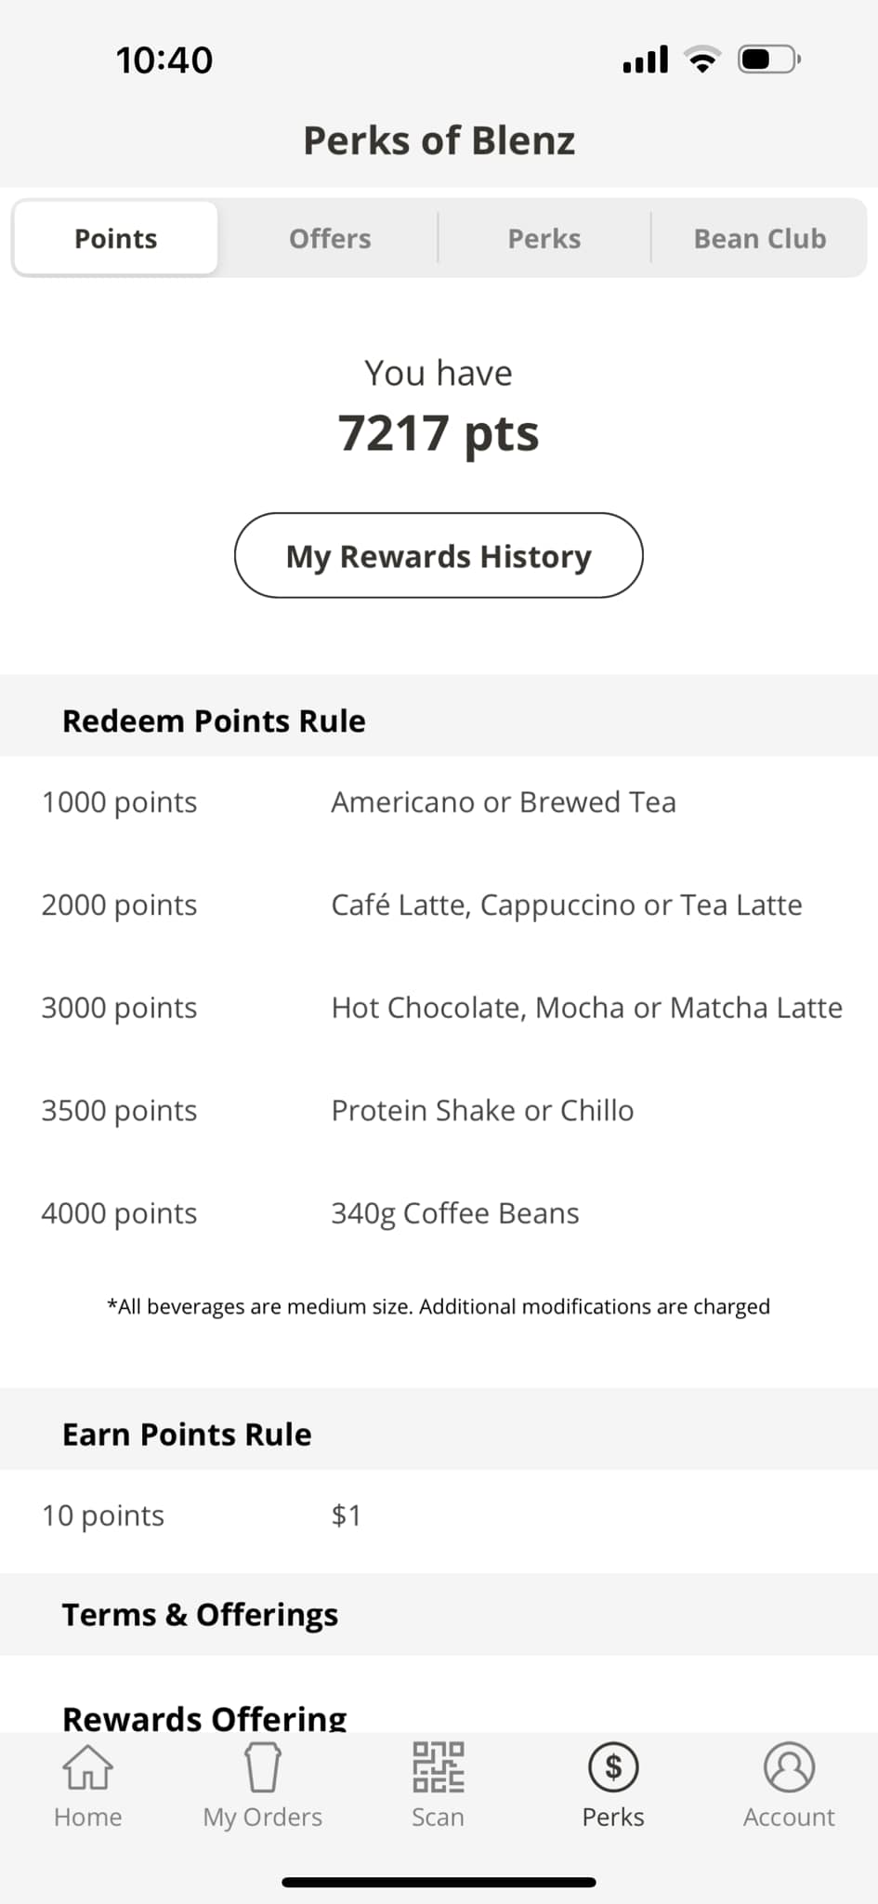
Task: Tap the Scan QR code icon
Action: (438, 1766)
